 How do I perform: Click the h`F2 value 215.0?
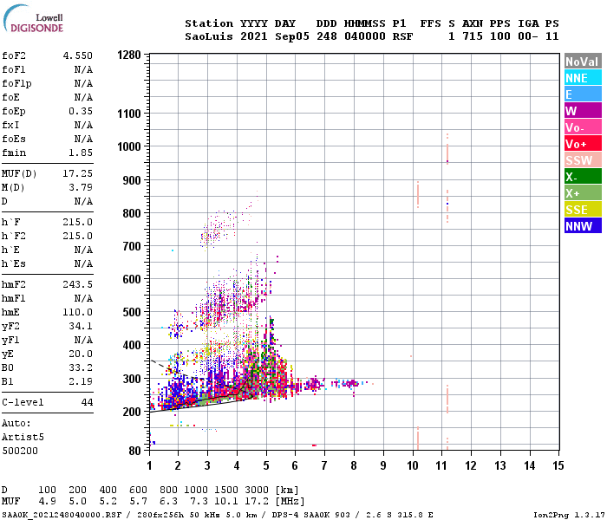point(78,236)
